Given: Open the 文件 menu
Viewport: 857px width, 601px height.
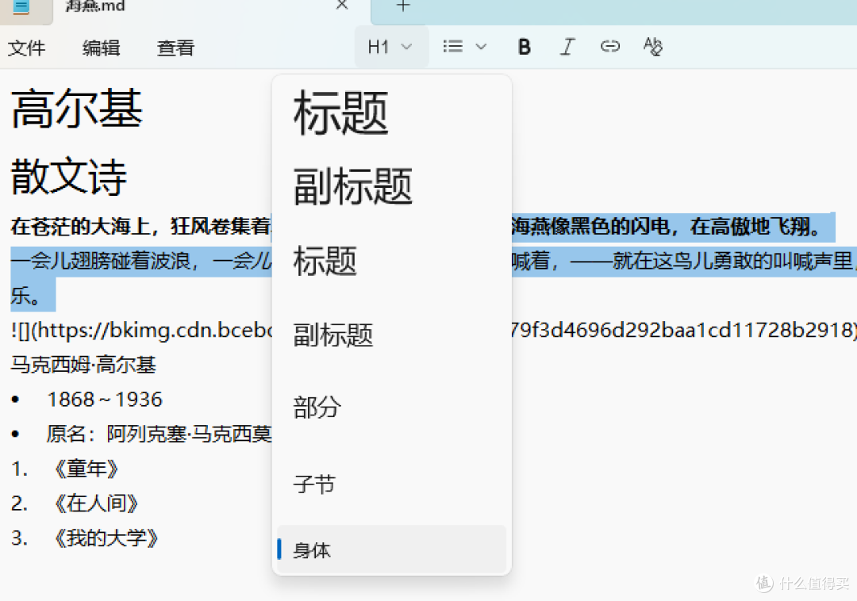Looking at the screenshot, I should [27, 48].
